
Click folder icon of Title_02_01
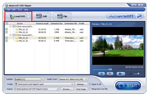click(17, 32)
